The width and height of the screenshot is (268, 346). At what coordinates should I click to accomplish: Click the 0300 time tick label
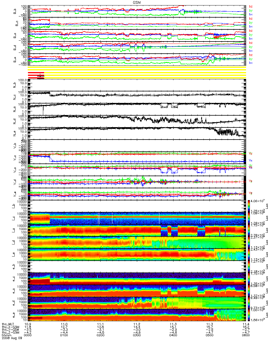click(x=137, y=336)
